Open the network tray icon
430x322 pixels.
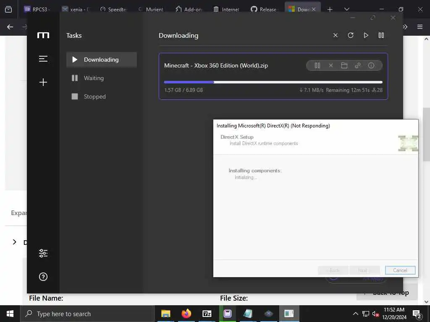(366, 314)
